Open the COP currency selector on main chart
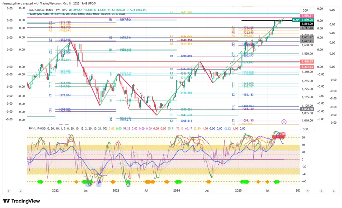 [x=305, y=11]
